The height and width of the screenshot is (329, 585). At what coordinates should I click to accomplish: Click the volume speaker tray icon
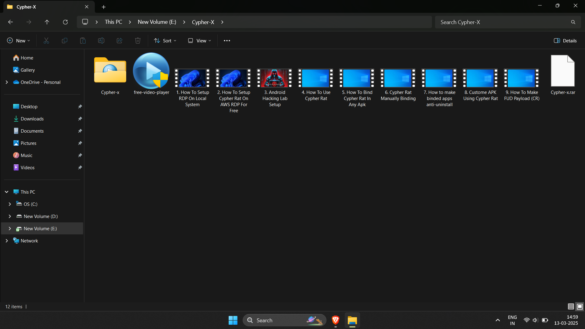point(535,320)
